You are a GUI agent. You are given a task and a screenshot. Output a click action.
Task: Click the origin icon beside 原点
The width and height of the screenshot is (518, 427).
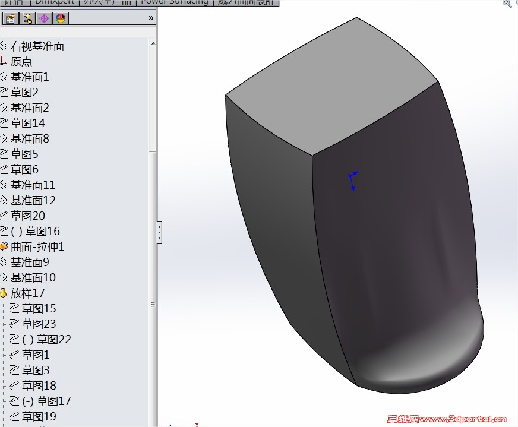coord(4,61)
